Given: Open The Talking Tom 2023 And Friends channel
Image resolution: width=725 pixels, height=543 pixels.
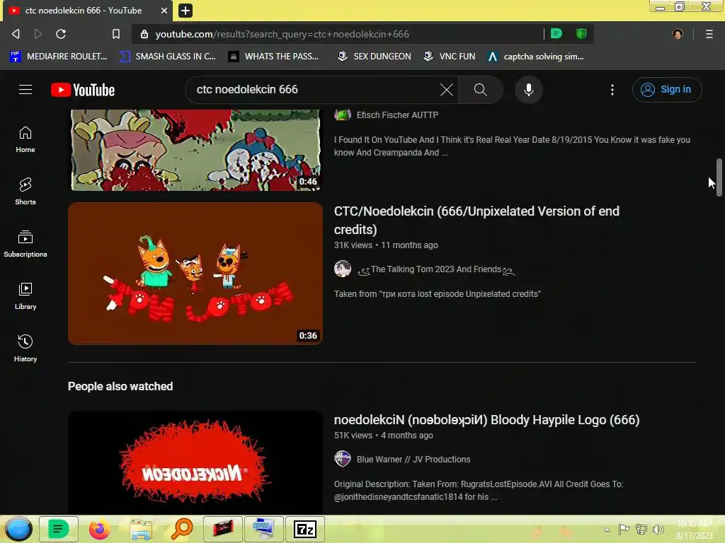Looking at the screenshot, I should tap(436, 269).
